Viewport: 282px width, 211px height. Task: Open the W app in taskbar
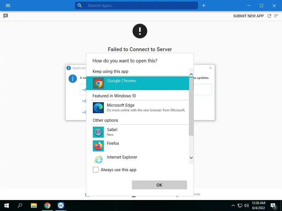(61, 206)
